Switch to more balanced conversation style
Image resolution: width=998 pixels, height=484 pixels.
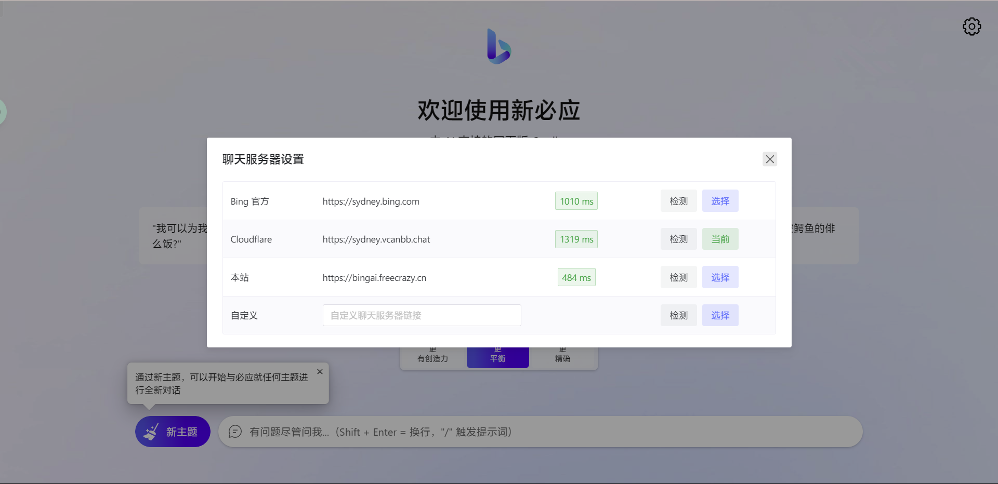point(497,358)
